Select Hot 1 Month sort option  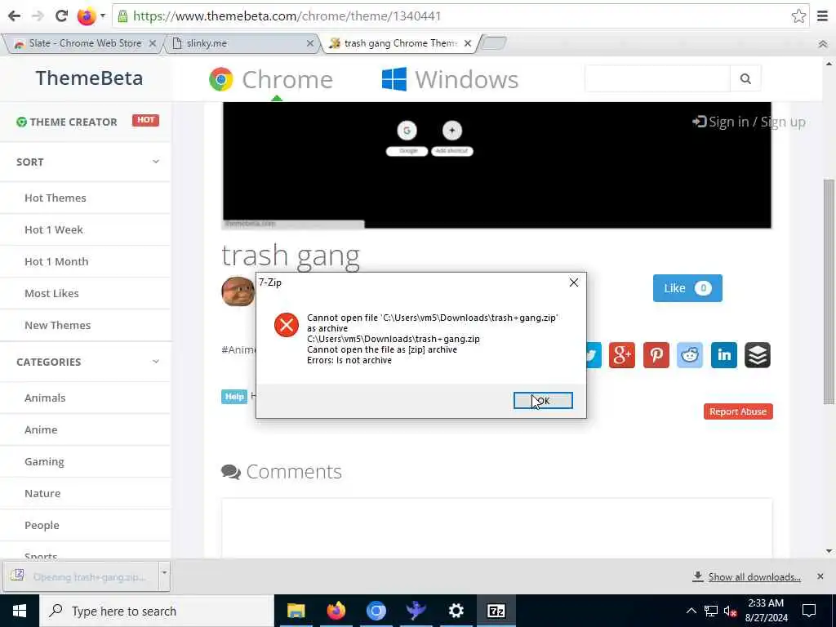click(x=56, y=262)
